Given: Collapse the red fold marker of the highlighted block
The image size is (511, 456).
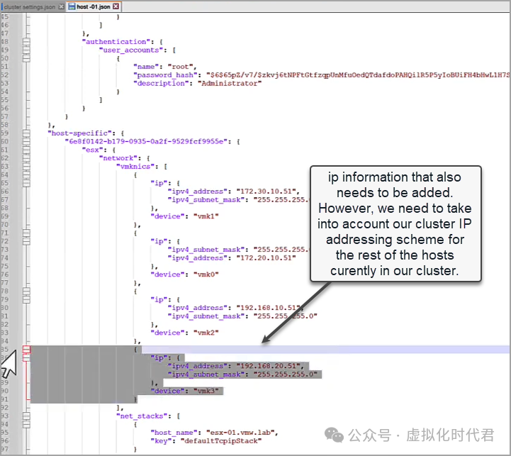Looking at the screenshot, I should point(26,350).
